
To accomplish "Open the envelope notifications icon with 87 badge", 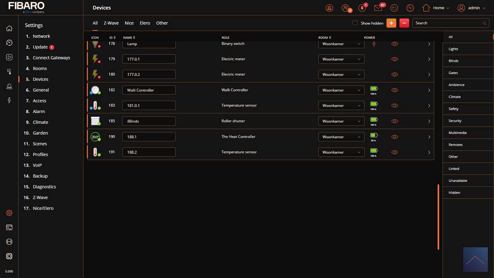I will click(378, 8).
